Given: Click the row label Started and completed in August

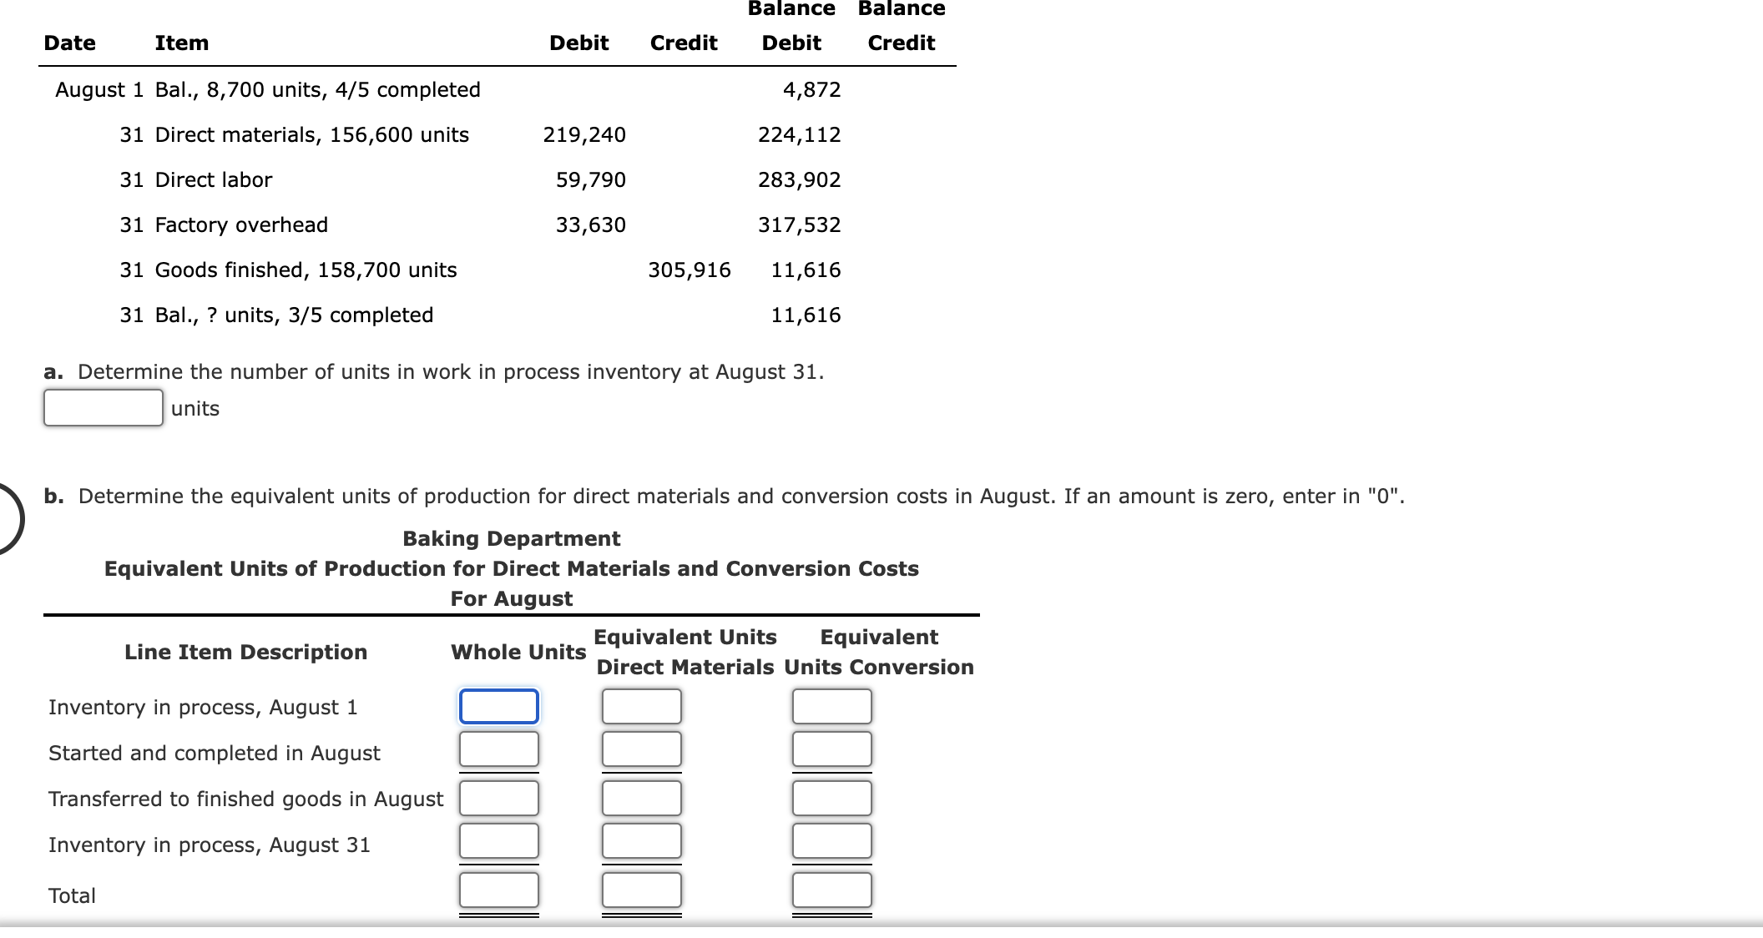Looking at the screenshot, I should point(214,753).
